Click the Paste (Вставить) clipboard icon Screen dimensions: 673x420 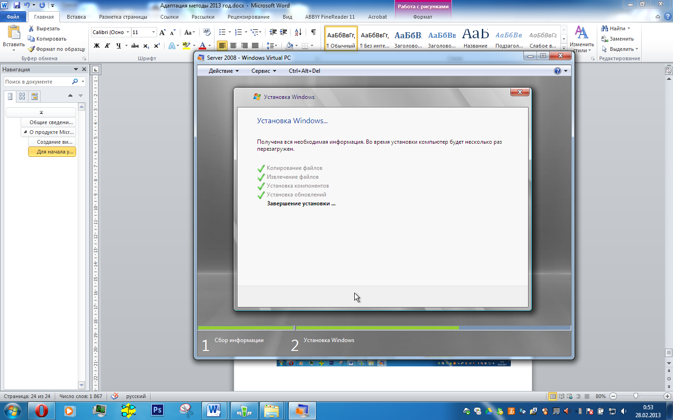[14, 32]
